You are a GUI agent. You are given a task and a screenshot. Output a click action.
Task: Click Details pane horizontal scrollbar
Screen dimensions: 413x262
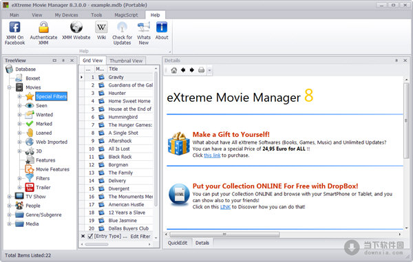point(224,234)
